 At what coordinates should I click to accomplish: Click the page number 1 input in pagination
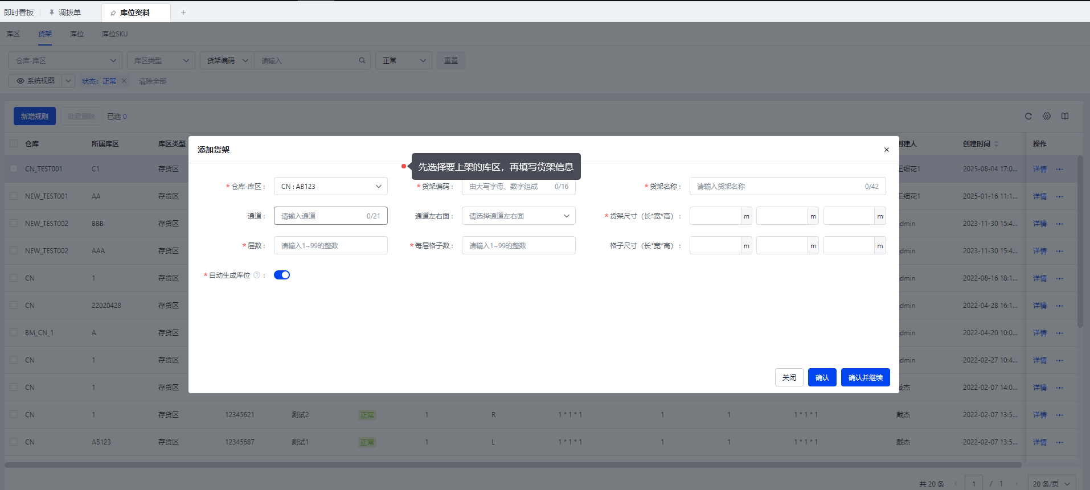point(974,484)
